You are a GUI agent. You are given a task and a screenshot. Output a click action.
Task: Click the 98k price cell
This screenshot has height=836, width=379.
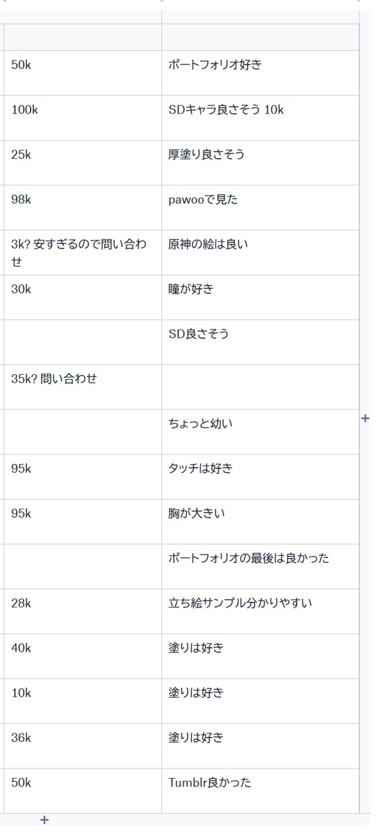click(83, 208)
